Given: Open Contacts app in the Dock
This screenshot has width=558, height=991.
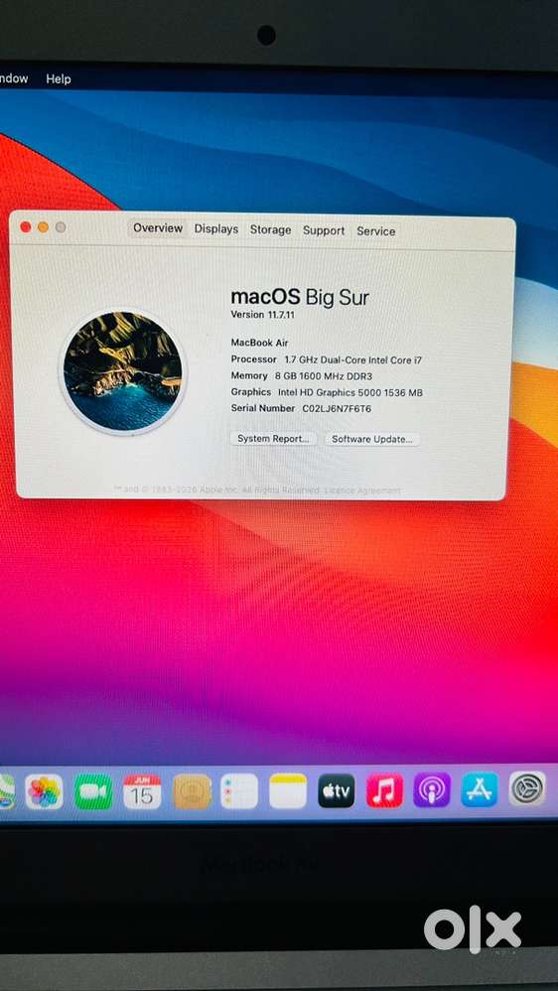Looking at the screenshot, I should point(191,791).
